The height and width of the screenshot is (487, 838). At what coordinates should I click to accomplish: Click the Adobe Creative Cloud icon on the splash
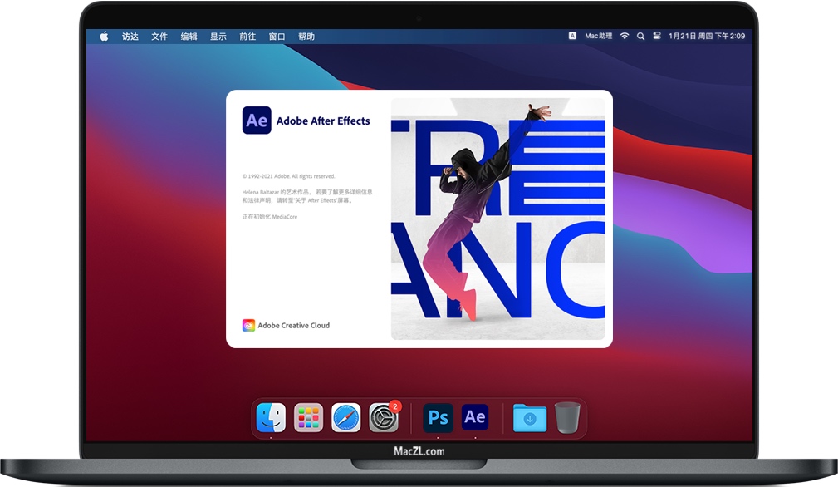coord(247,326)
